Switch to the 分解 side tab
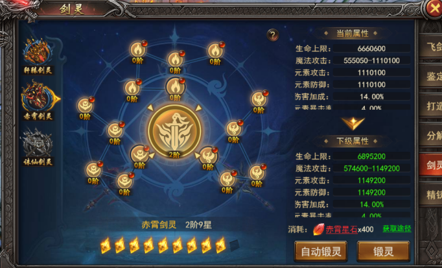This screenshot has width=442, height=268. [x=430, y=136]
